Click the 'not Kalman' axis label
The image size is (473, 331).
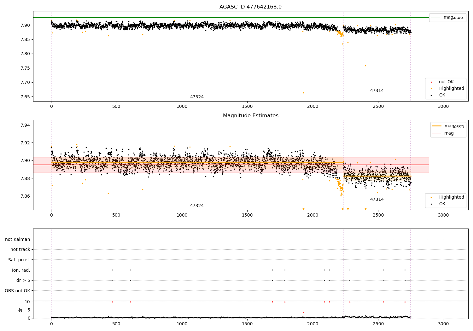(18, 239)
